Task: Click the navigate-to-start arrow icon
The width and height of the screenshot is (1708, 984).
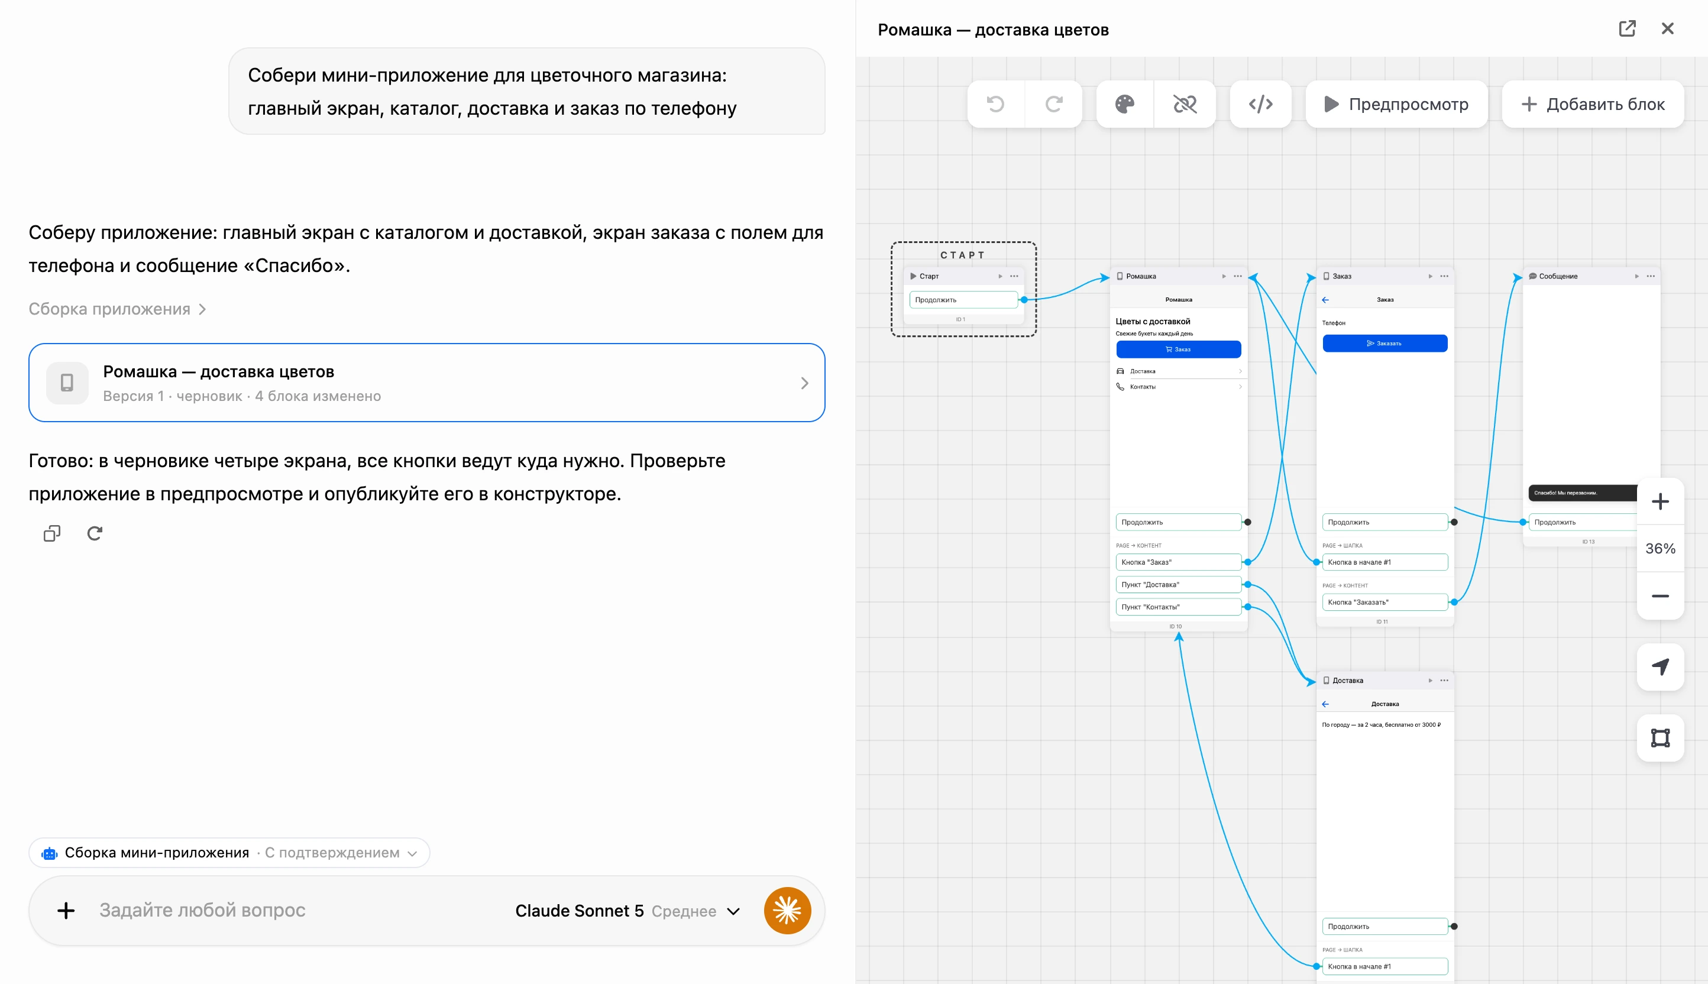Action: coord(1660,667)
